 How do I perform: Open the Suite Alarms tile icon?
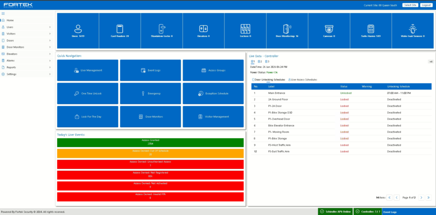tap(371, 29)
